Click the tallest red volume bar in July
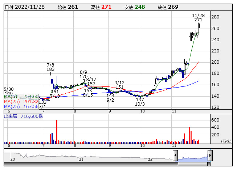Image resolution: width=237 pixels, height=170 pixels. tap(57, 131)
